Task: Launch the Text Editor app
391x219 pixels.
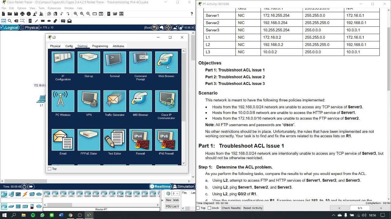Action: pos(115,140)
